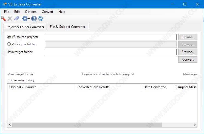Click the Convert button
This screenshot has width=204, height=134.
pos(188,59)
